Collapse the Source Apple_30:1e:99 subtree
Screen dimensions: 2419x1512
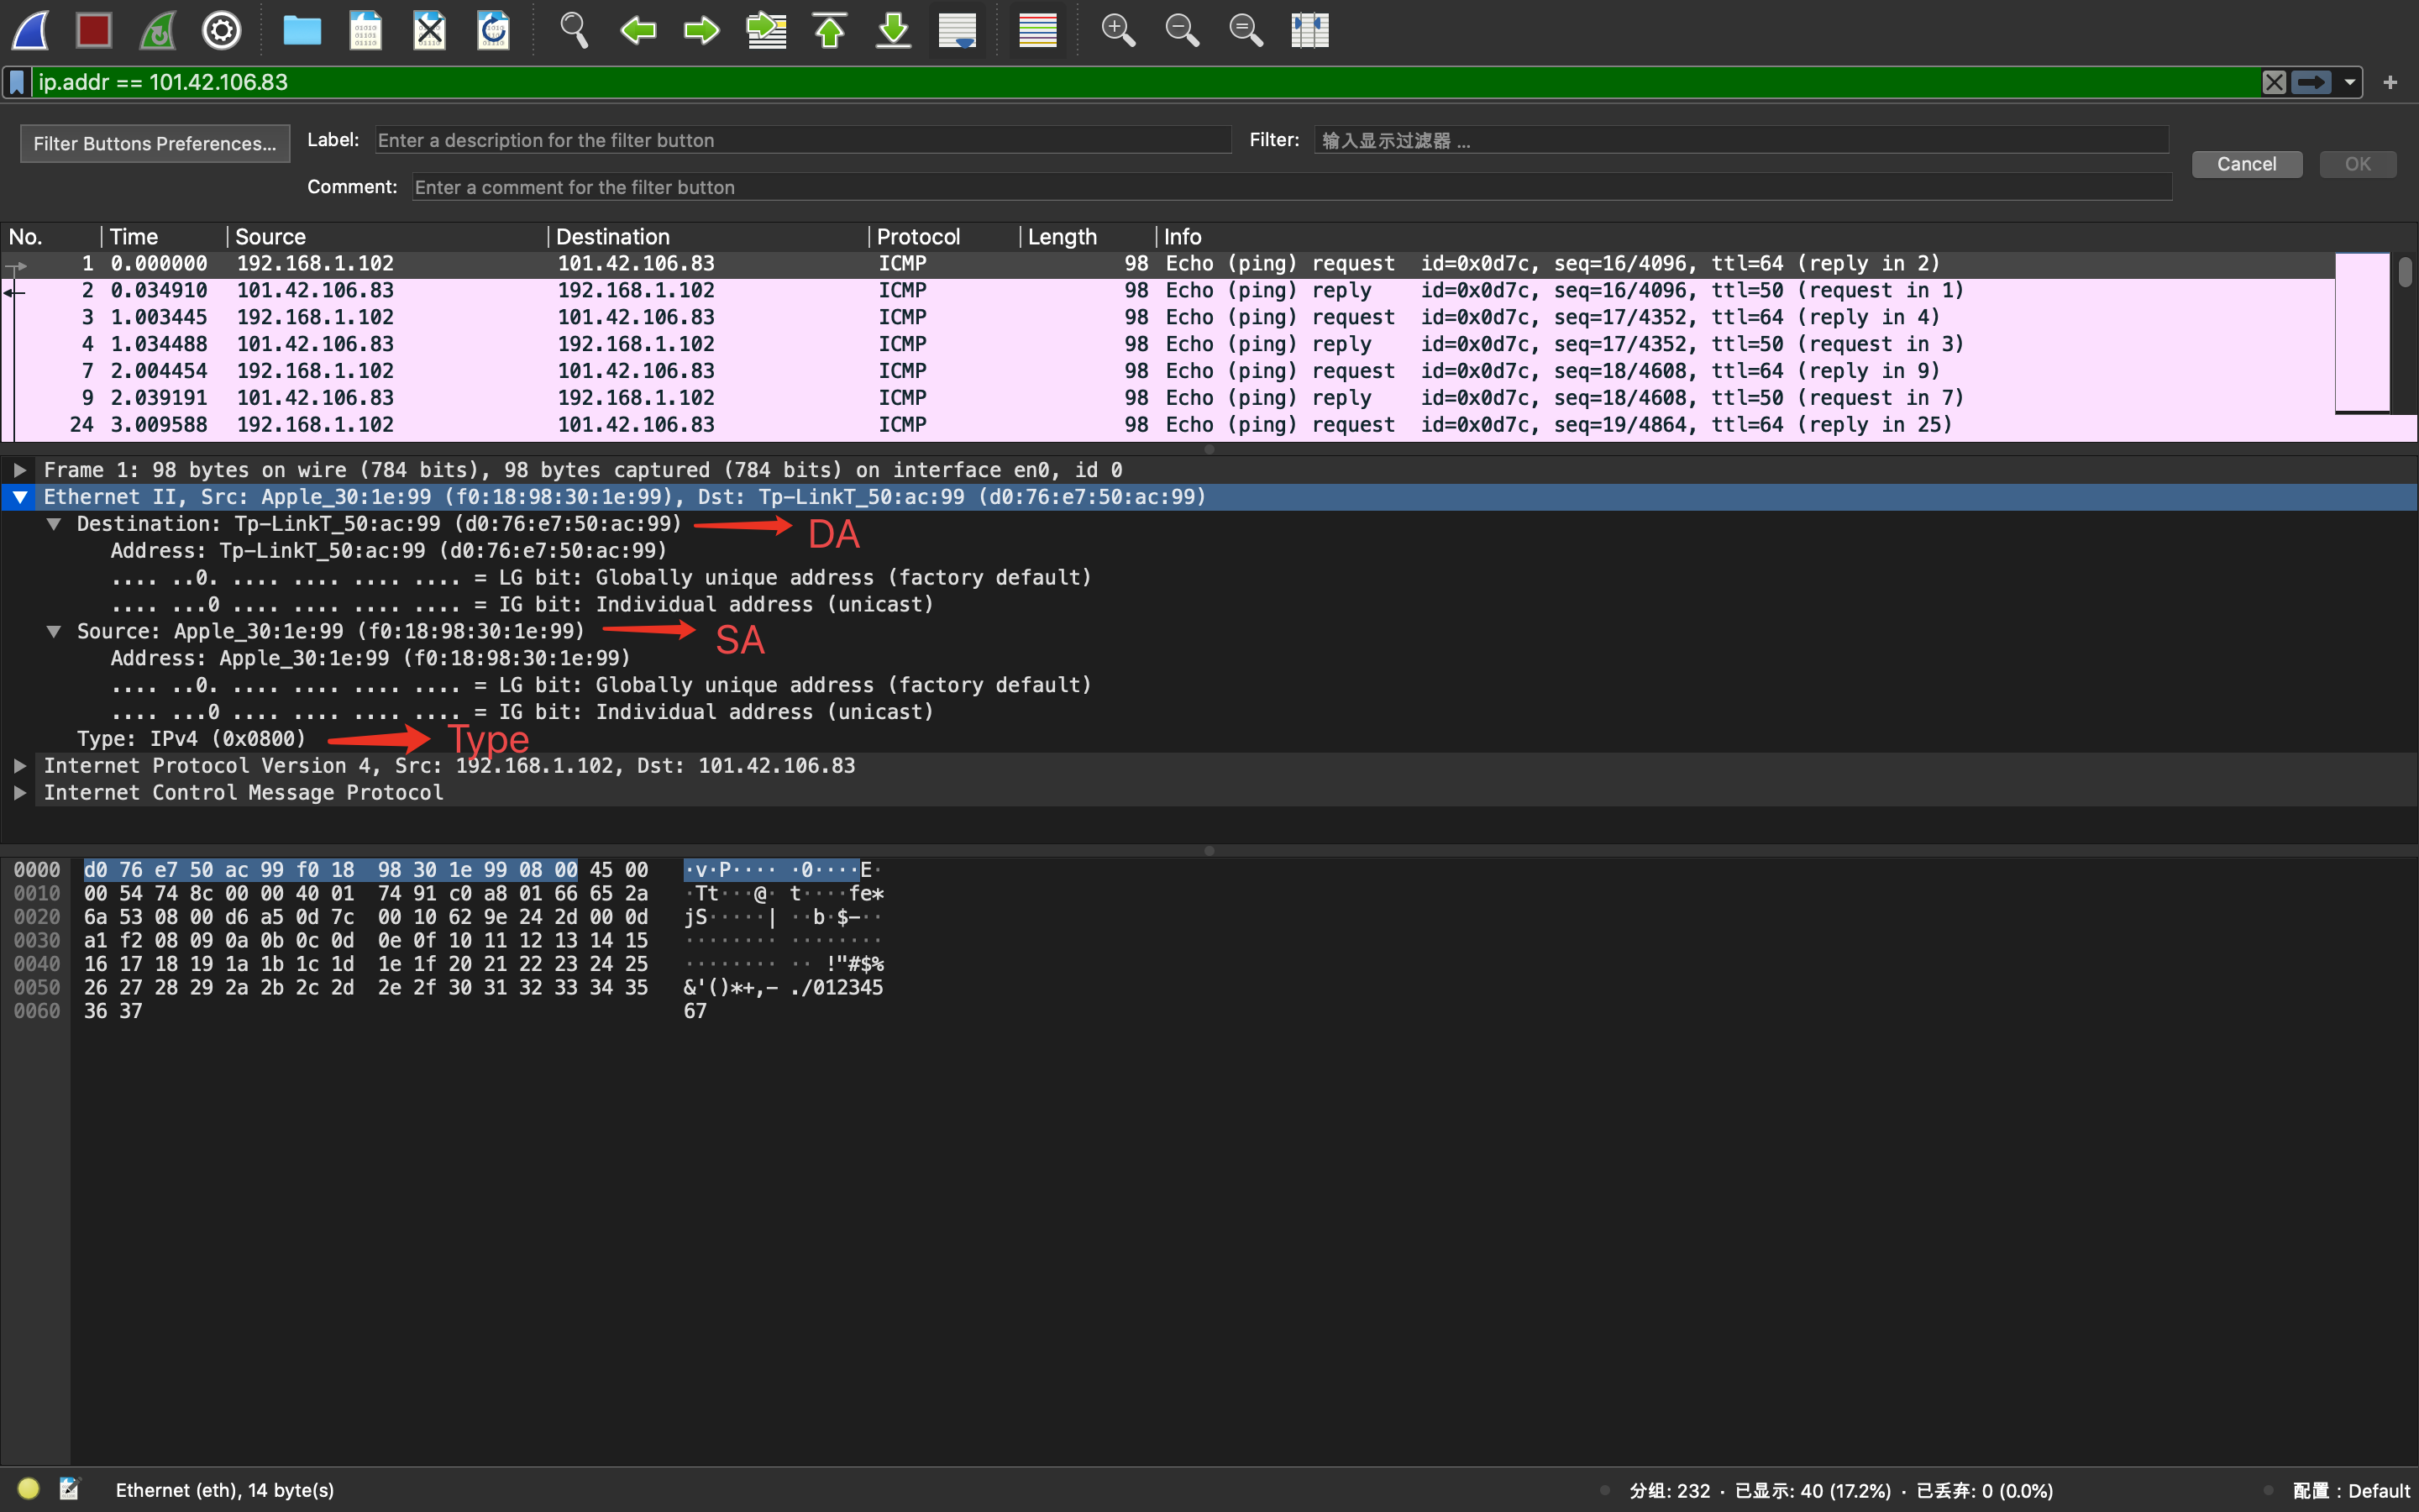tap(54, 632)
